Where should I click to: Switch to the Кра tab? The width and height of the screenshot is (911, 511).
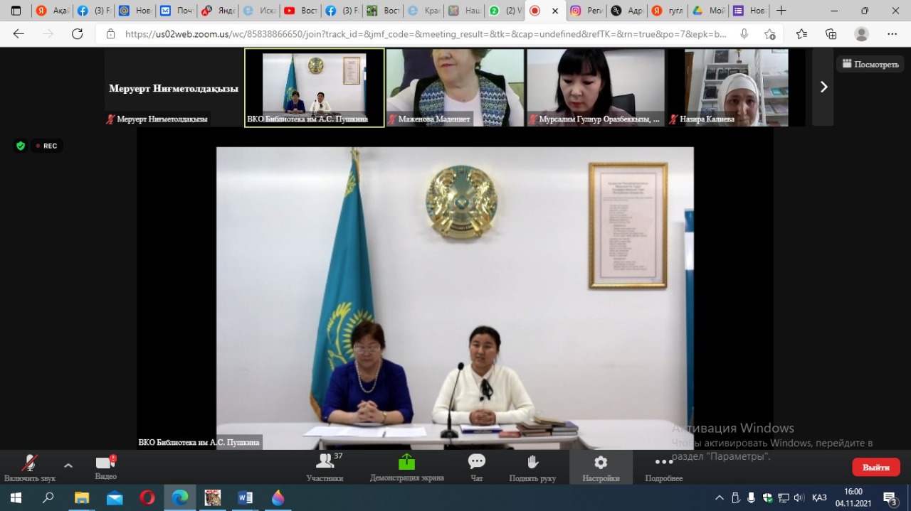coord(423,11)
